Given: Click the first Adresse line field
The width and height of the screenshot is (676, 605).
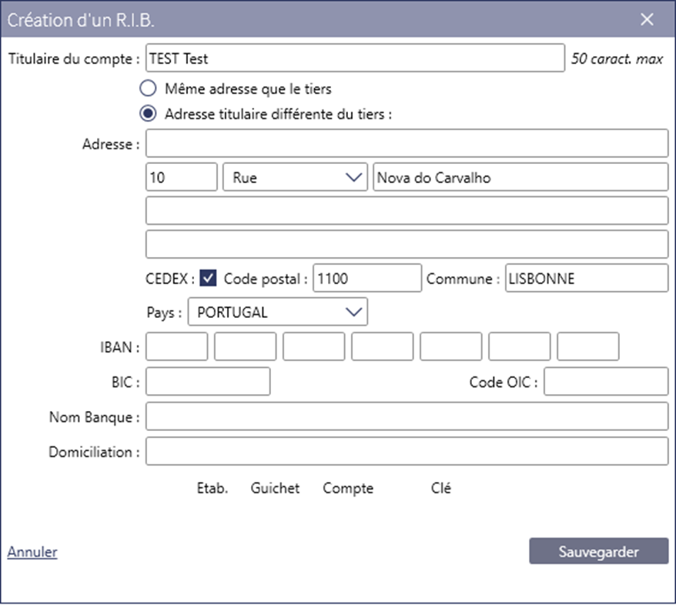Looking at the screenshot, I should [x=407, y=143].
